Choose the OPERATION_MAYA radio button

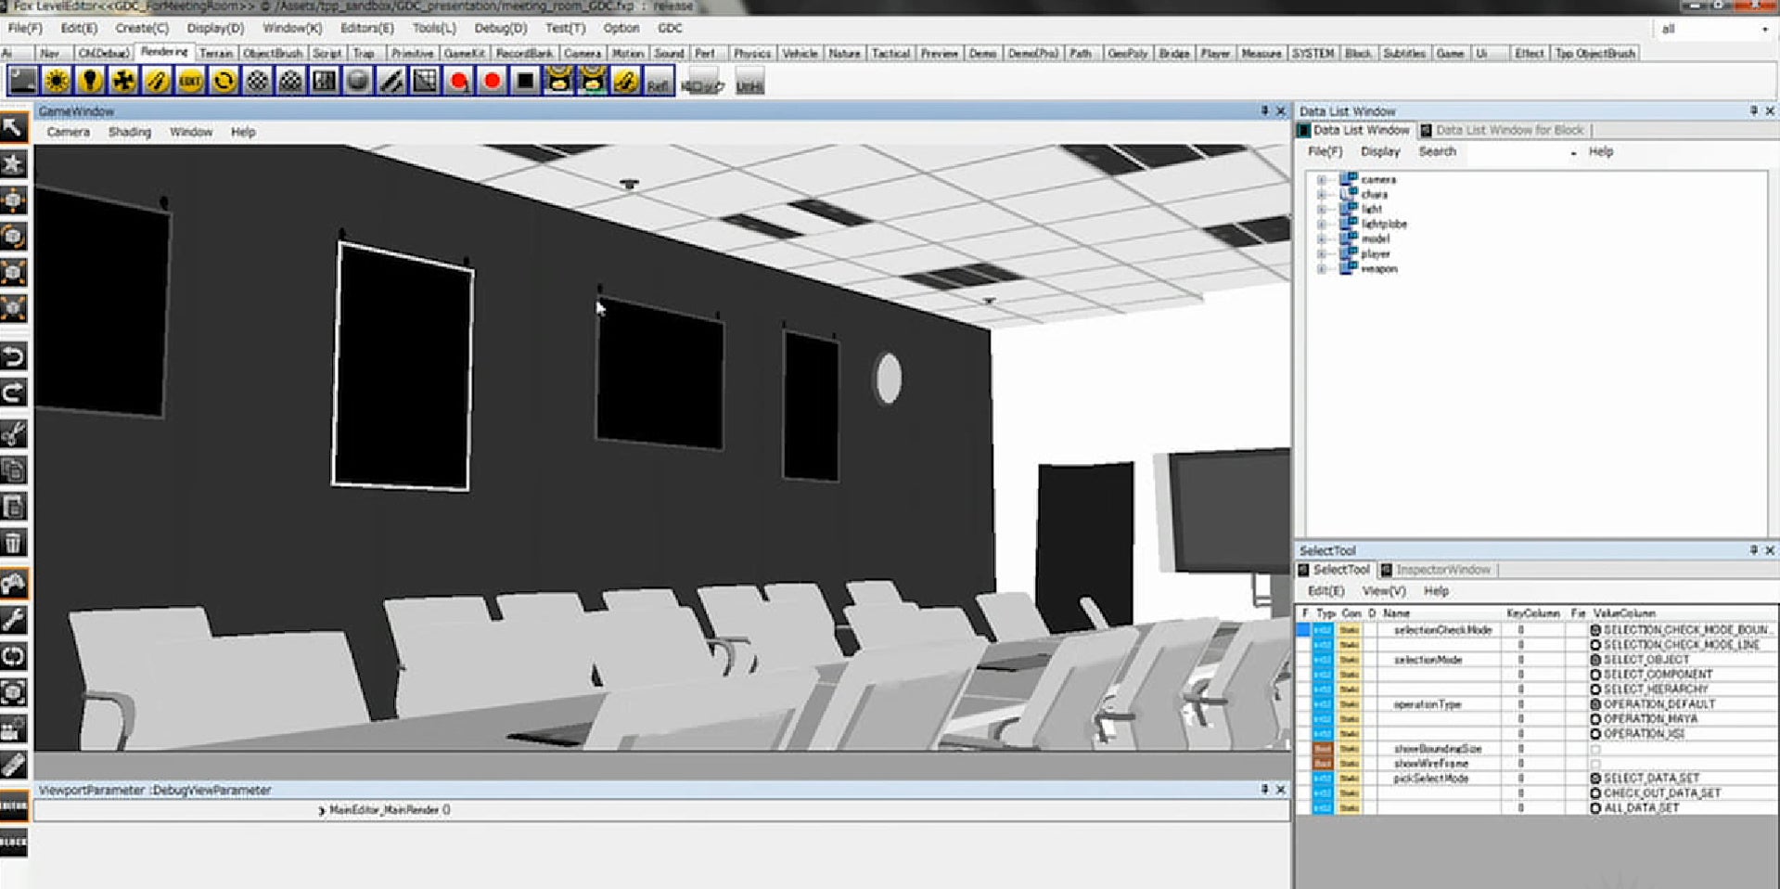tap(1595, 719)
